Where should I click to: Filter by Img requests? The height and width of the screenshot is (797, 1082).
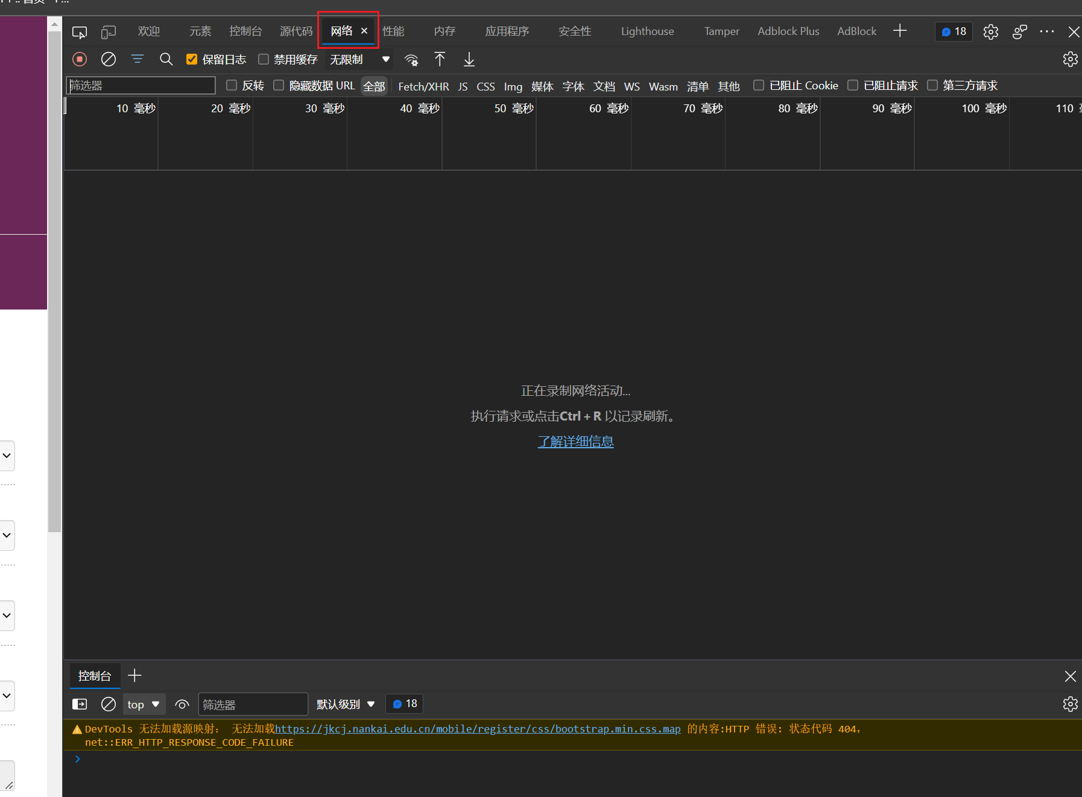pos(513,86)
